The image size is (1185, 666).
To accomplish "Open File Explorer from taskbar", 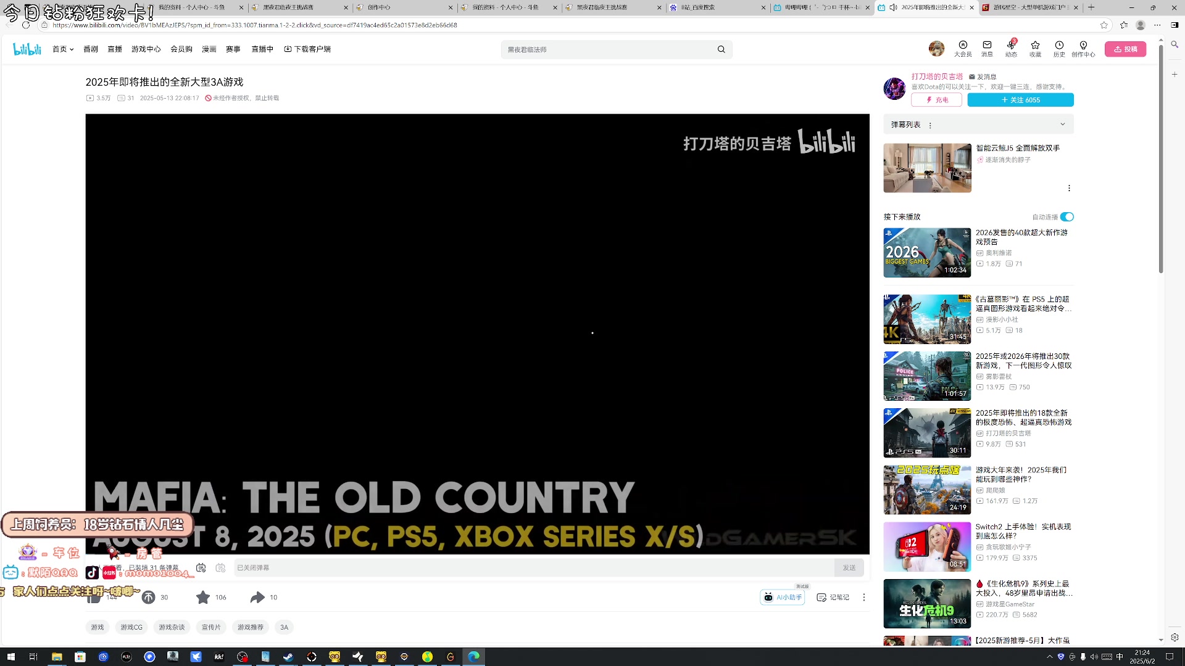I will click(57, 657).
